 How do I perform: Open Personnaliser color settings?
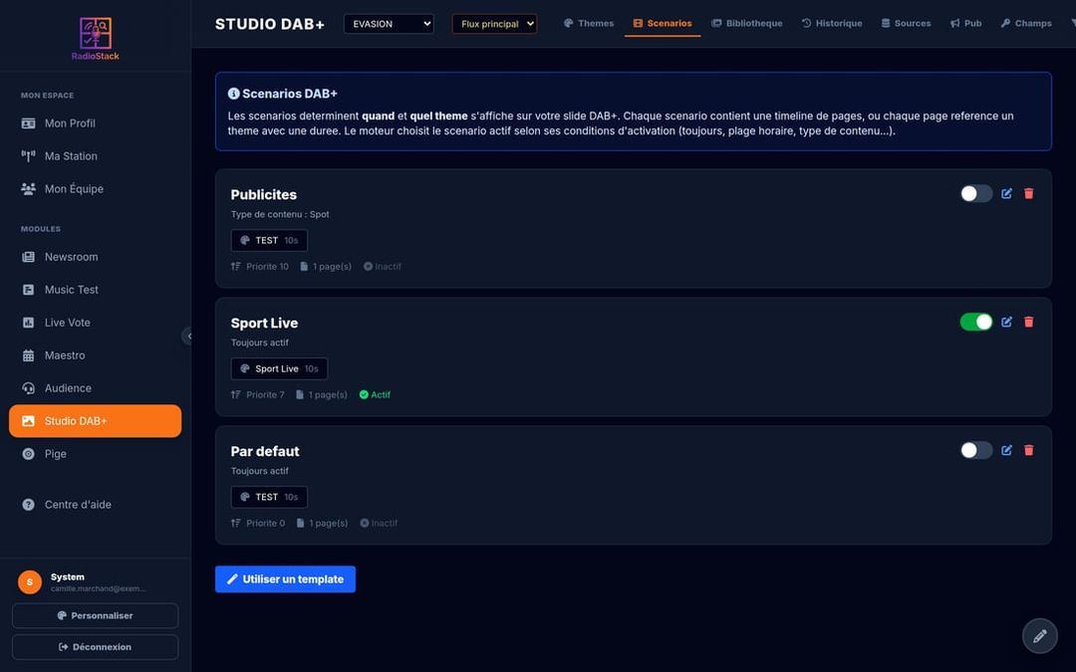pyautogui.click(x=96, y=615)
